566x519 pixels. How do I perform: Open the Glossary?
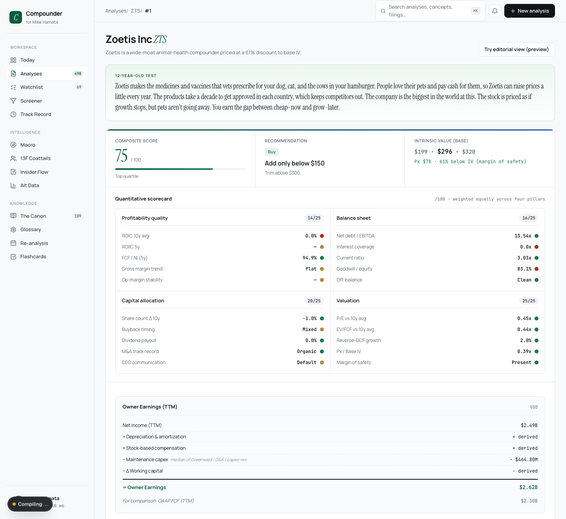[47, 230]
